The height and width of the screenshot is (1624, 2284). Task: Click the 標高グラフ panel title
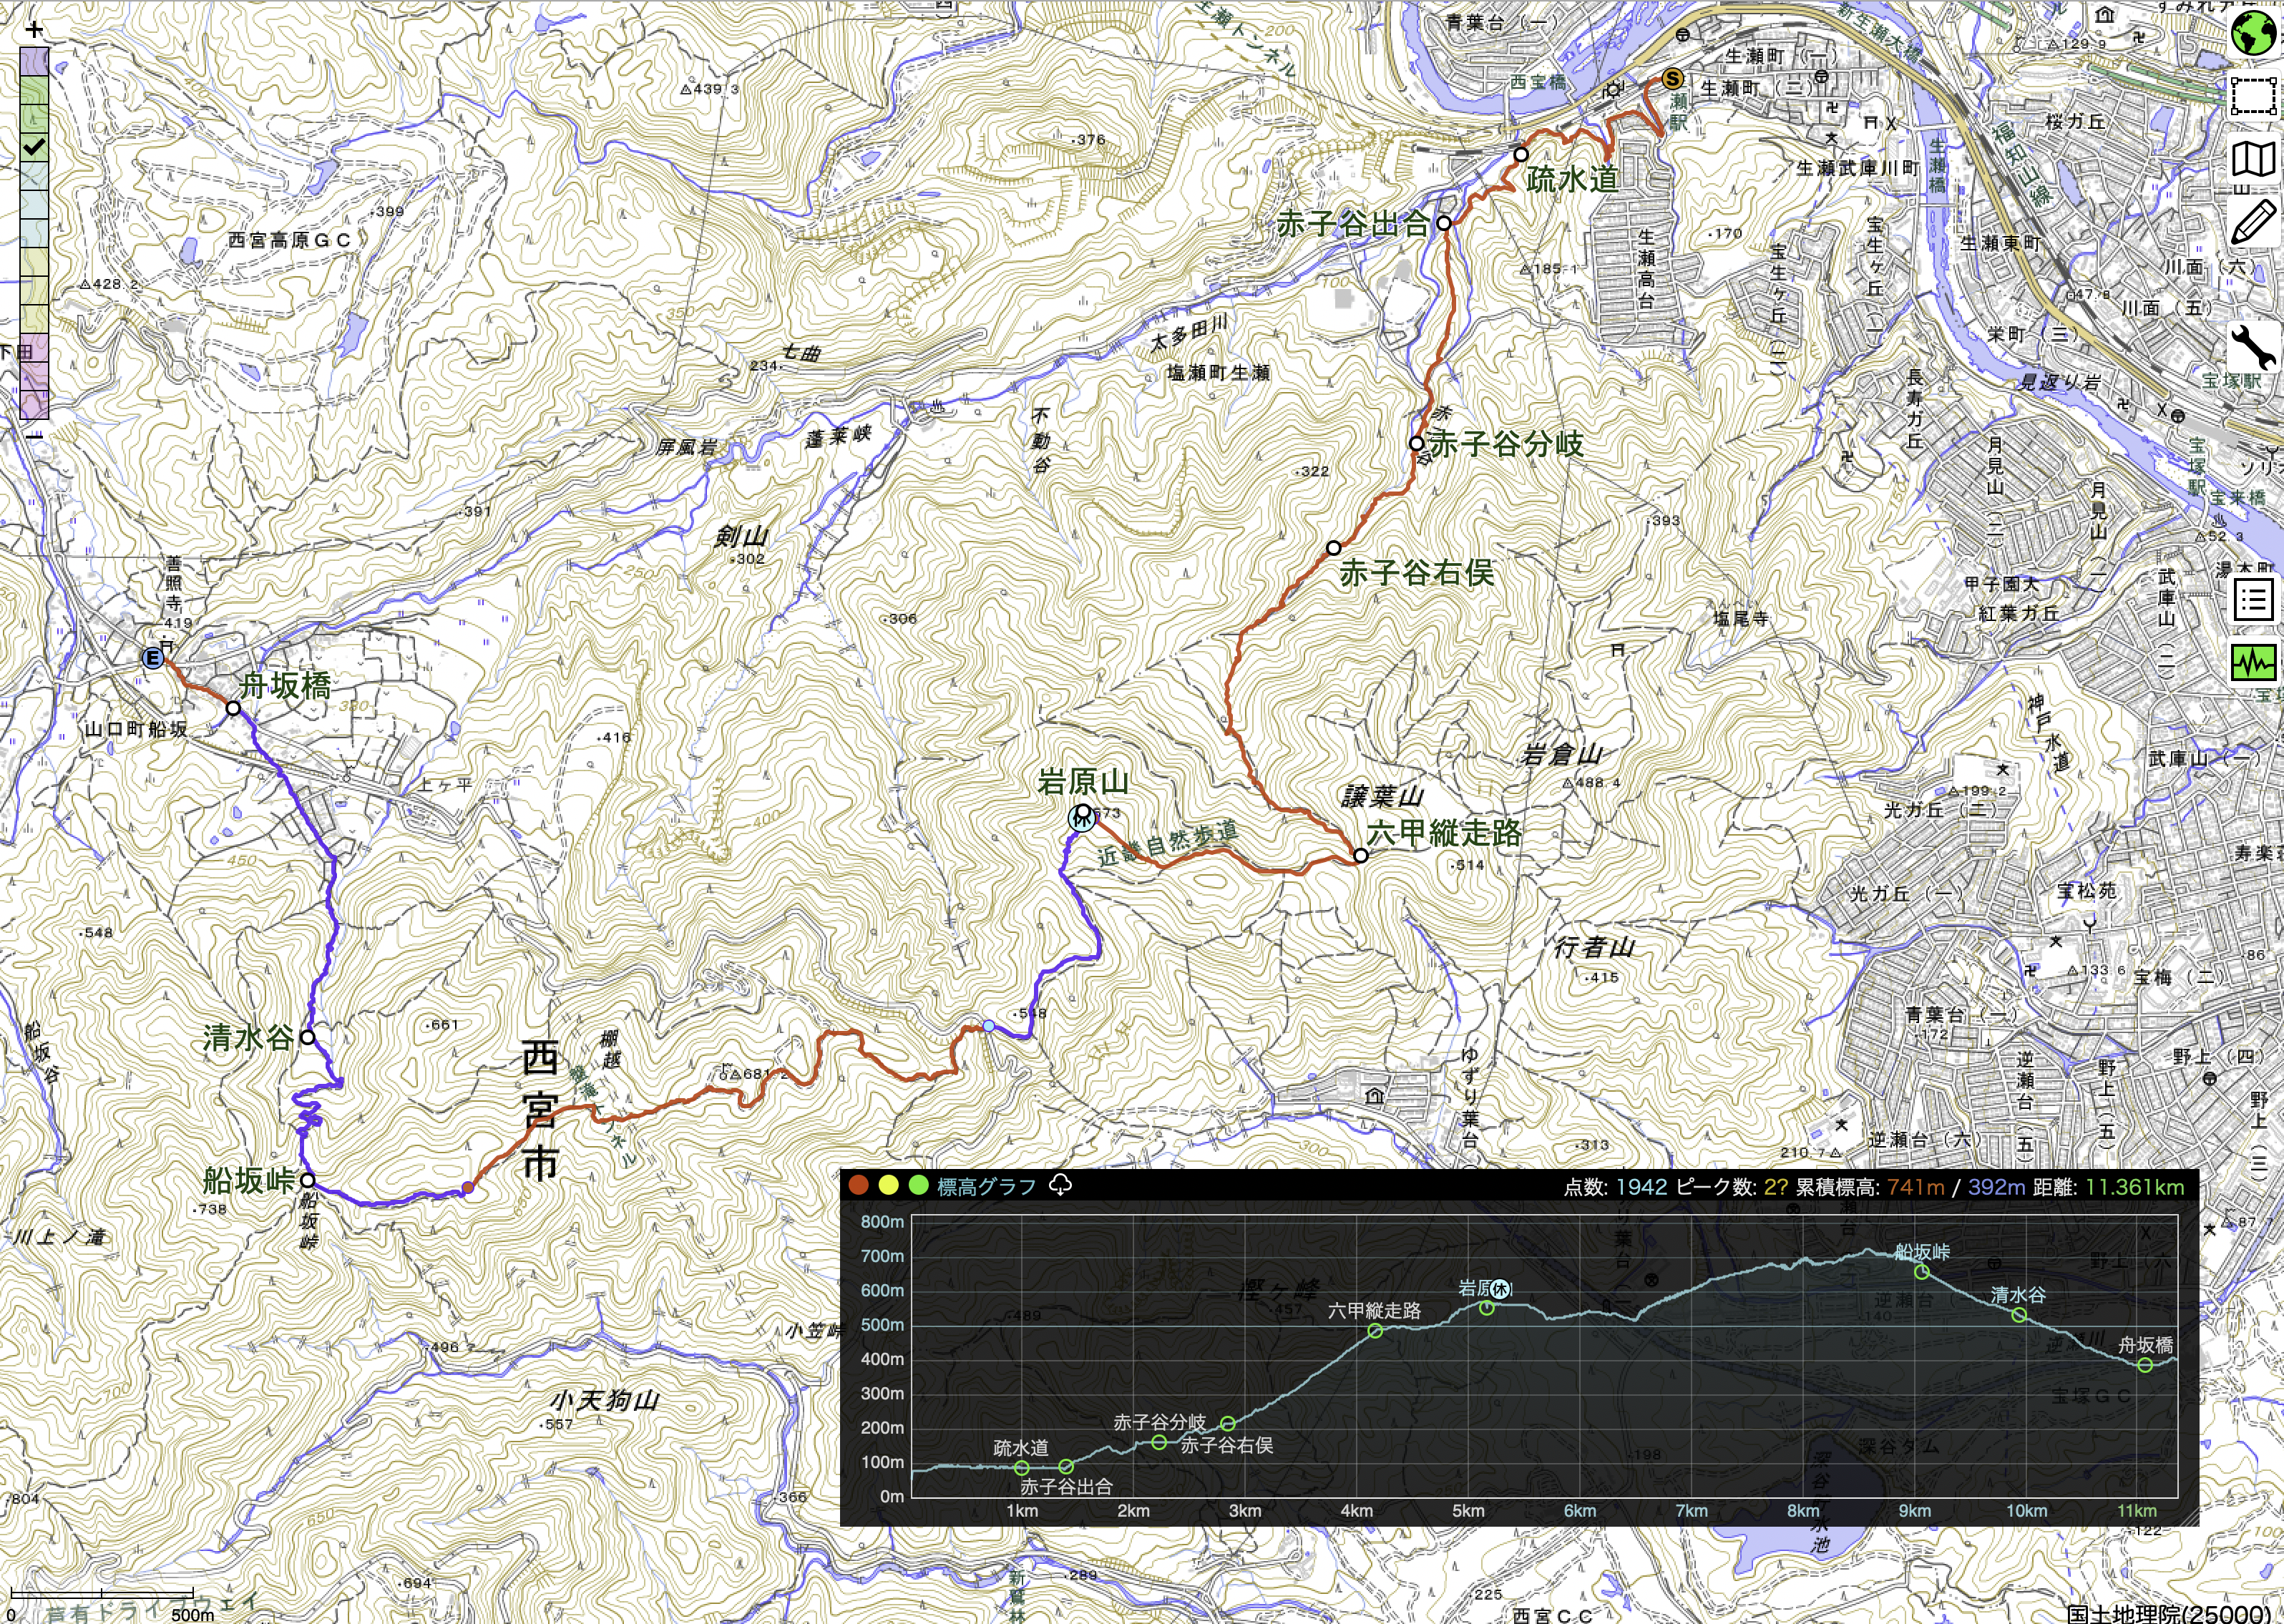986,1186
